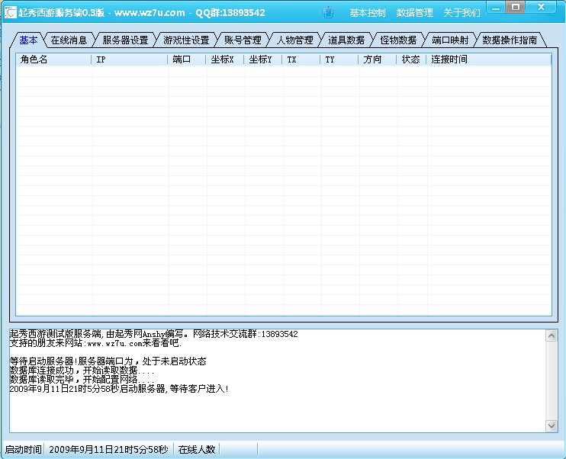The height and width of the screenshot is (459, 566).
Task: Click the IP column header
Action: pyautogui.click(x=130, y=59)
